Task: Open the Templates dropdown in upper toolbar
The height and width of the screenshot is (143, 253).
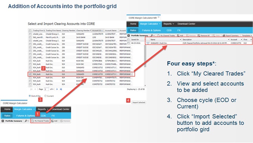Action: click(247, 35)
